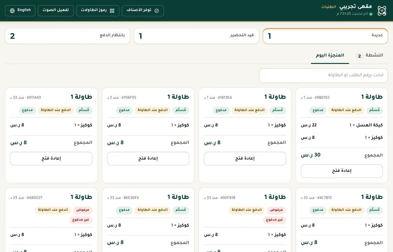
Task: Focus the order or table search field
Action: tap(324, 75)
